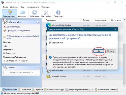Image resolution: width=126 pixels, height=95 pixels.
Task: Open the Деинсталлятор toolbar section
Action: (x=9, y=13)
